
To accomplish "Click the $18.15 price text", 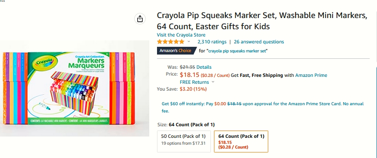I will [189, 75].
